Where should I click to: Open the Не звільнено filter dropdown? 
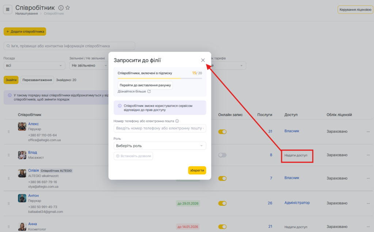(x=88, y=65)
